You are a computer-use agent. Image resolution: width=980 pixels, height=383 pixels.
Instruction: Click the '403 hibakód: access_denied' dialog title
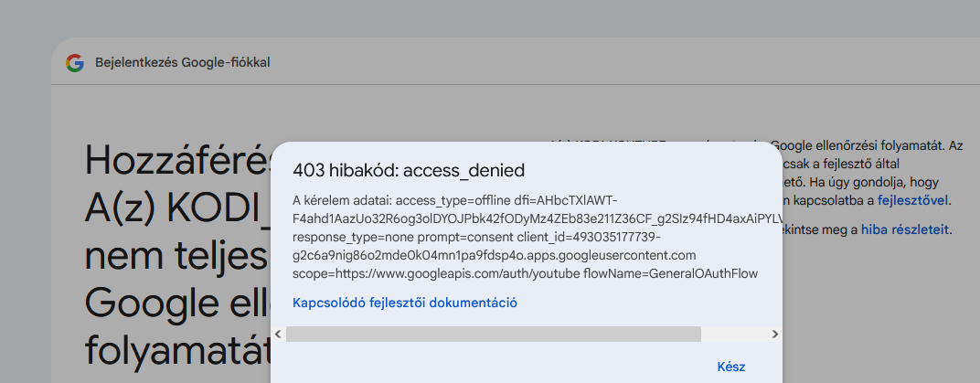[408, 171]
